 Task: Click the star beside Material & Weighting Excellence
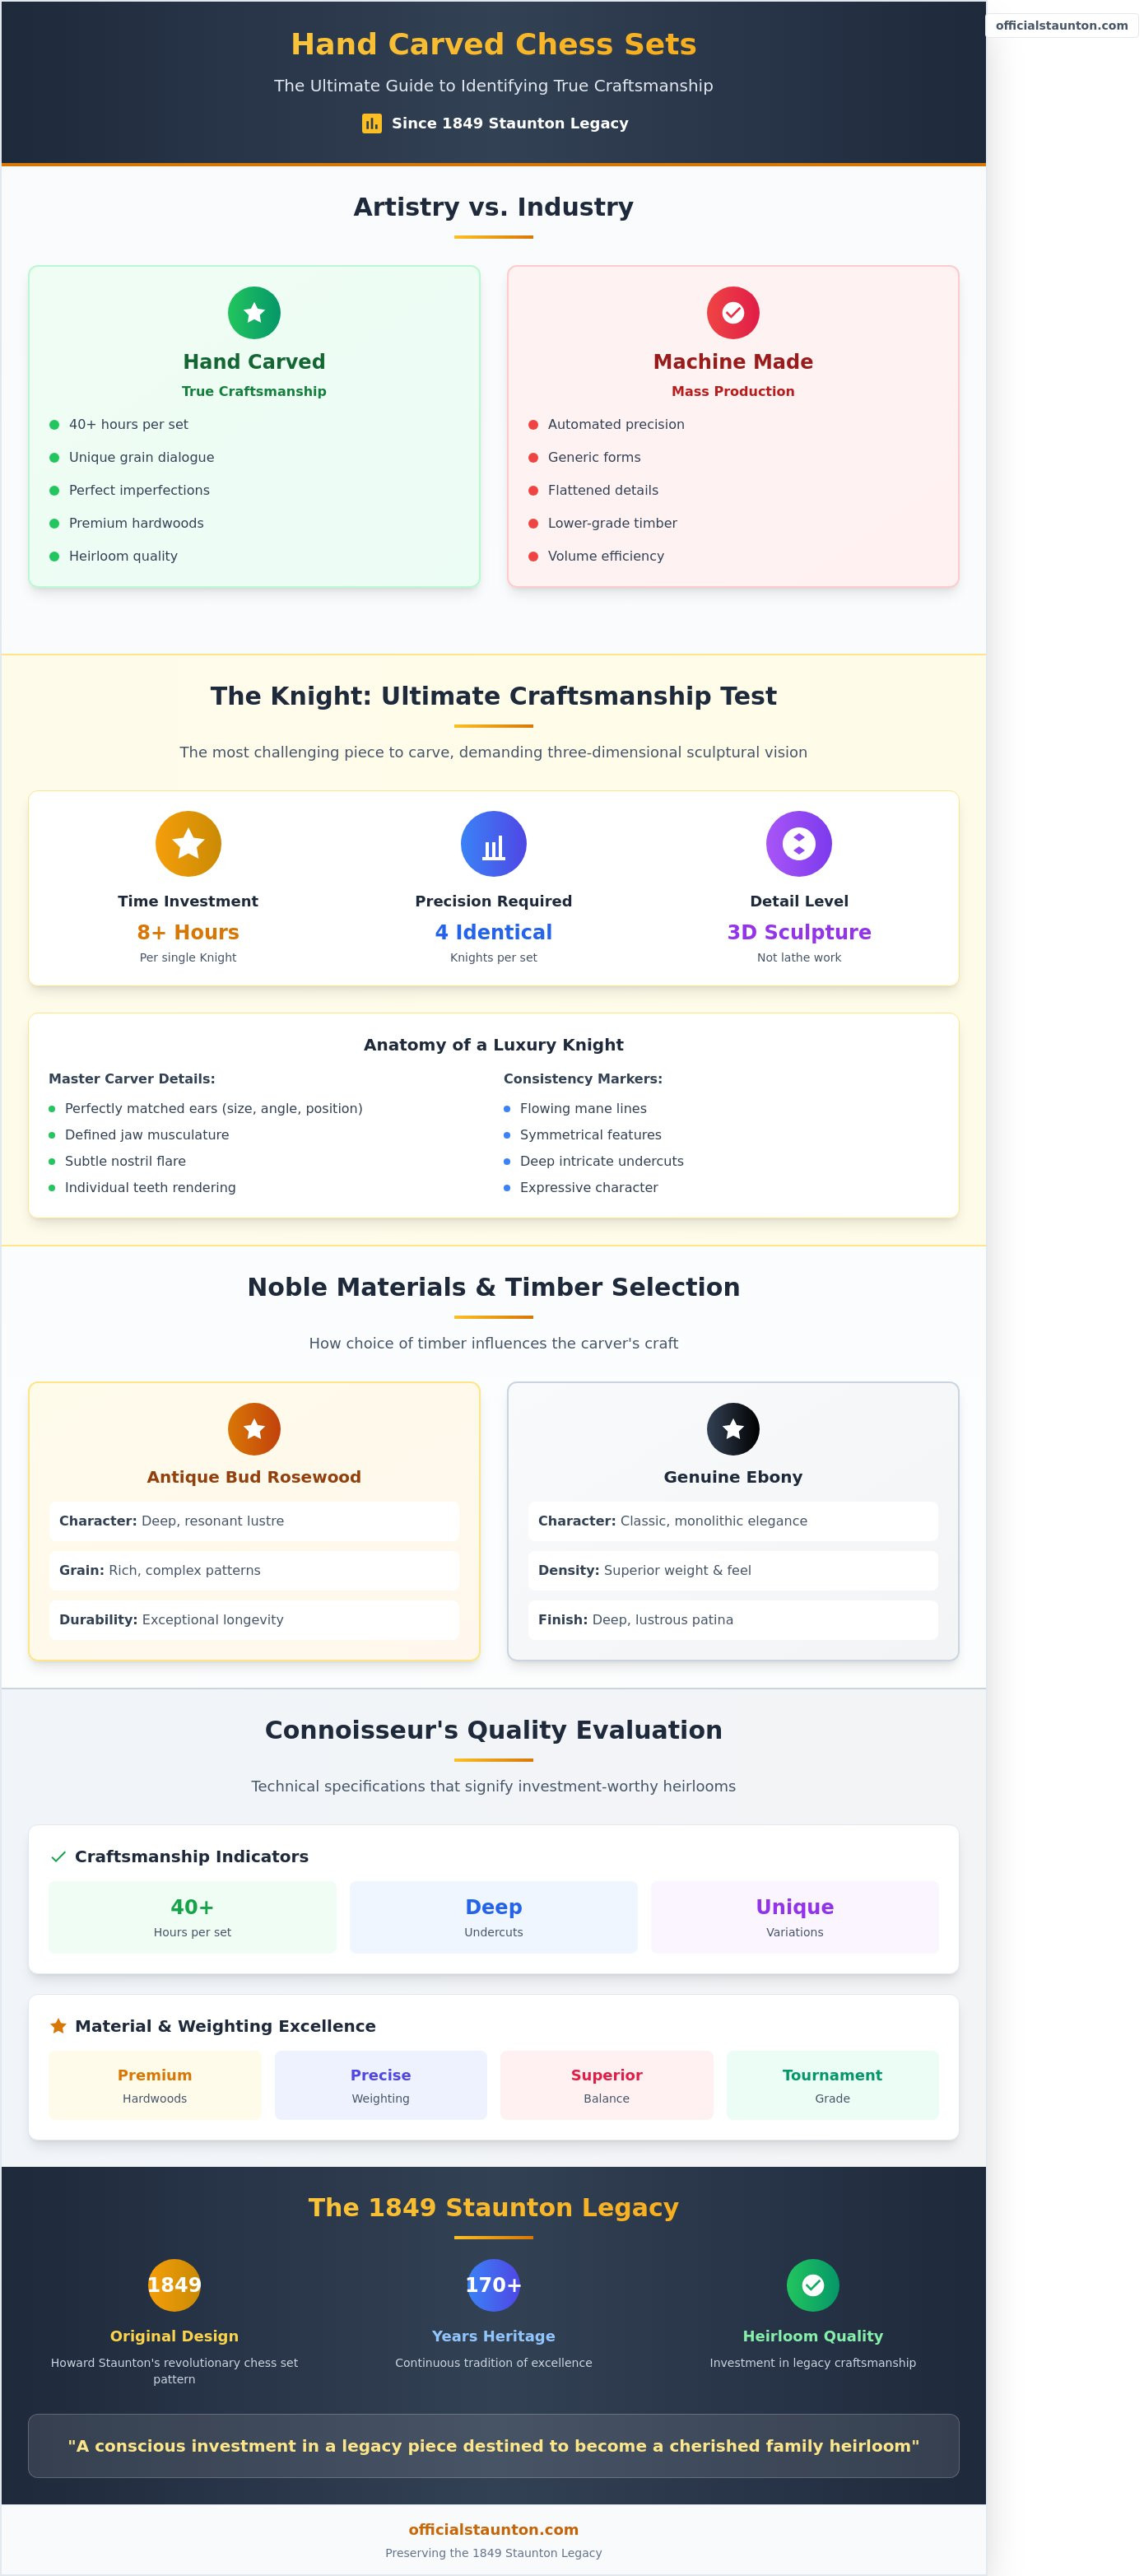(58, 2026)
